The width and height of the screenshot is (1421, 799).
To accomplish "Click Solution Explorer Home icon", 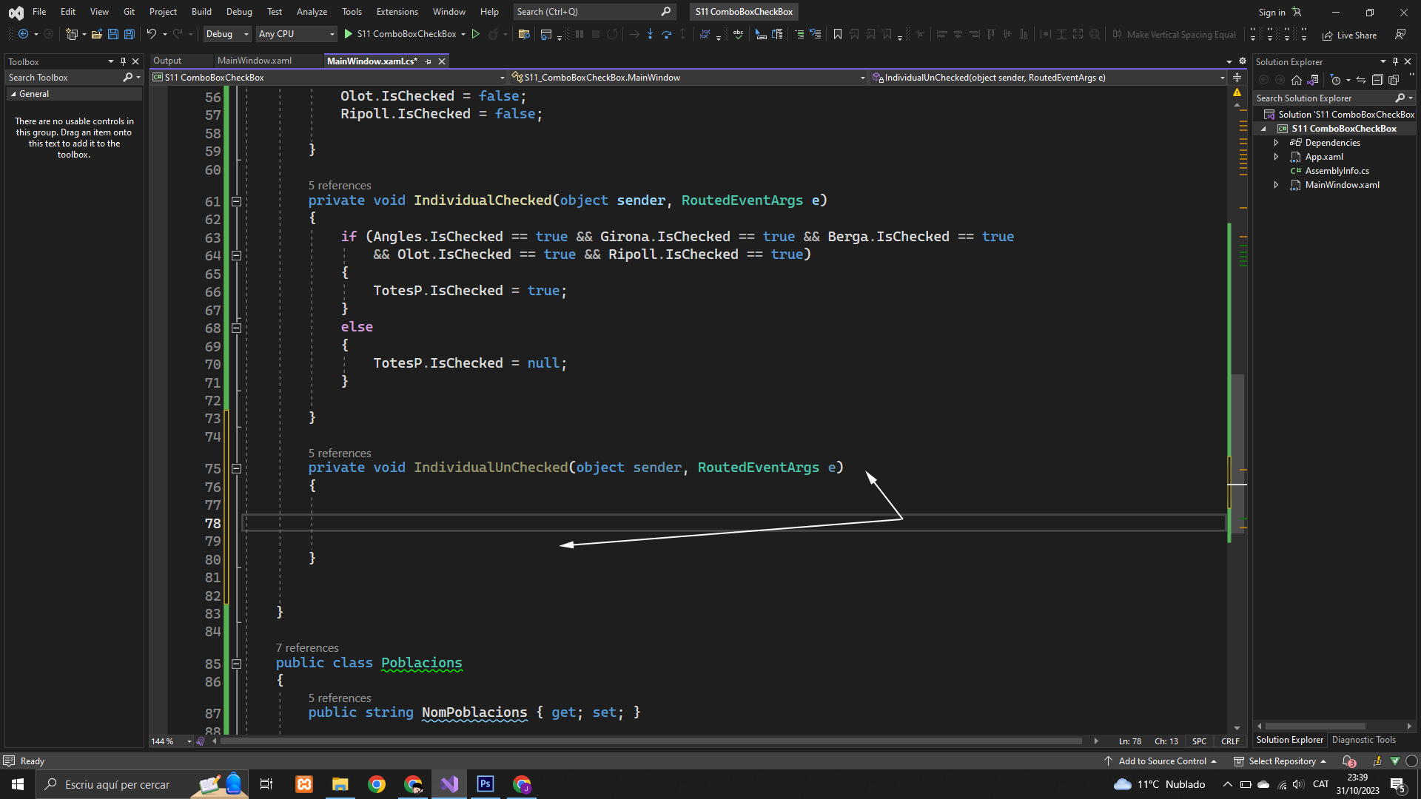I will pos(1297,80).
